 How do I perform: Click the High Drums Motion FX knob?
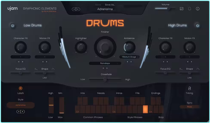189,47
